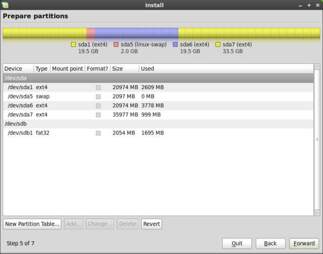Viewport: 323px width, 254px height.
Task: Click the sda1 yellow legend swatch
Action: (x=73, y=45)
